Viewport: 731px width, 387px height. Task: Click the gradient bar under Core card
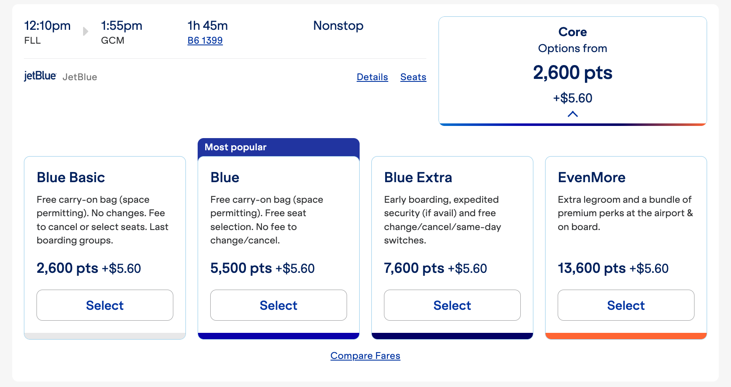(573, 124)
